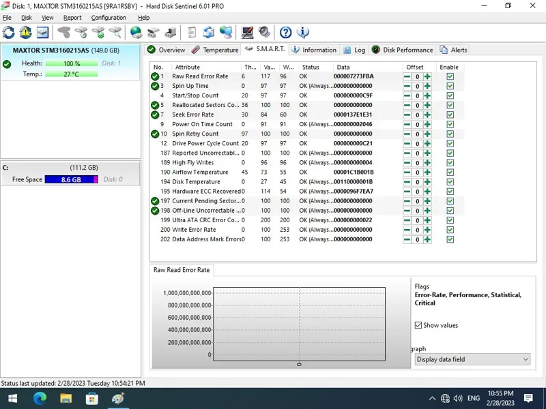Increase offset for Reallocated Sectors Count
The image size is (546, 409).
pyautogui.click(x=427, y=105)
